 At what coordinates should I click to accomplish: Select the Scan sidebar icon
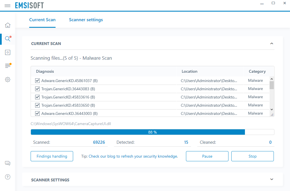pos(8,39)
